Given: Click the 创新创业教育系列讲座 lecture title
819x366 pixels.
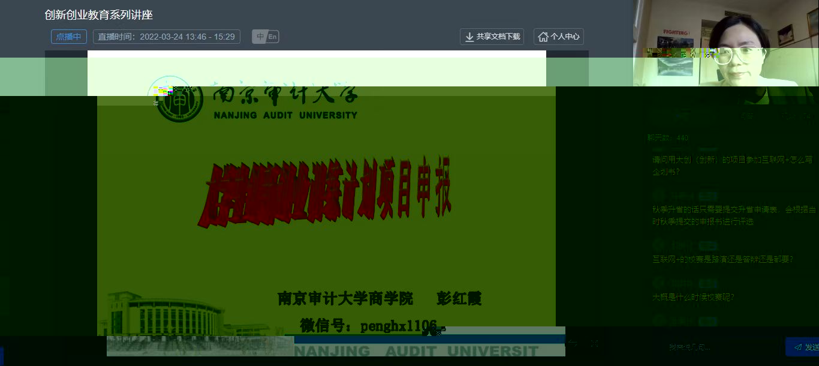Looking at the screenshot, I should pos(98,15).
